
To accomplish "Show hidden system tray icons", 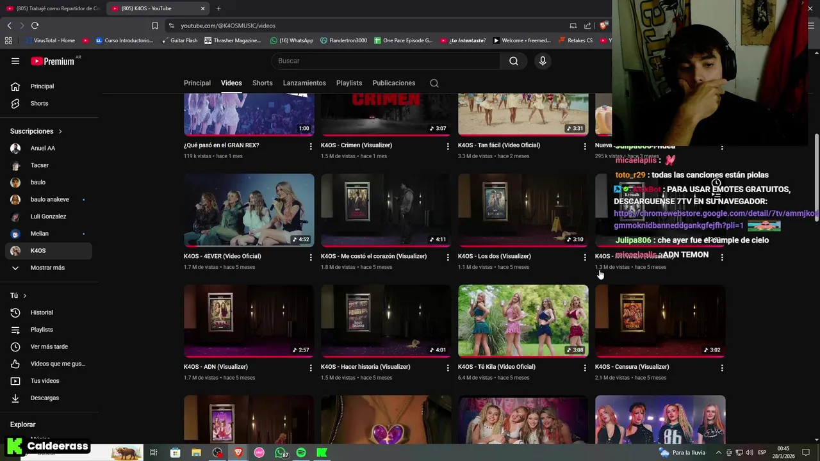I will pos(718,453).
